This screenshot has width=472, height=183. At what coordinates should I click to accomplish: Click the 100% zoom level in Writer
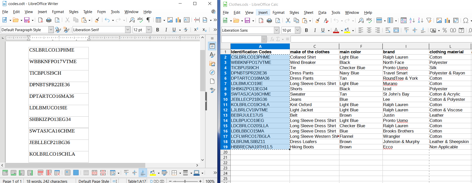210,181
